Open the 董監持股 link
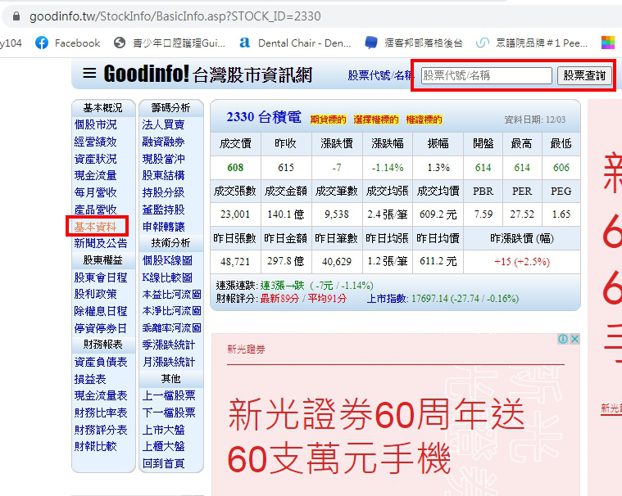 point(163,210)
